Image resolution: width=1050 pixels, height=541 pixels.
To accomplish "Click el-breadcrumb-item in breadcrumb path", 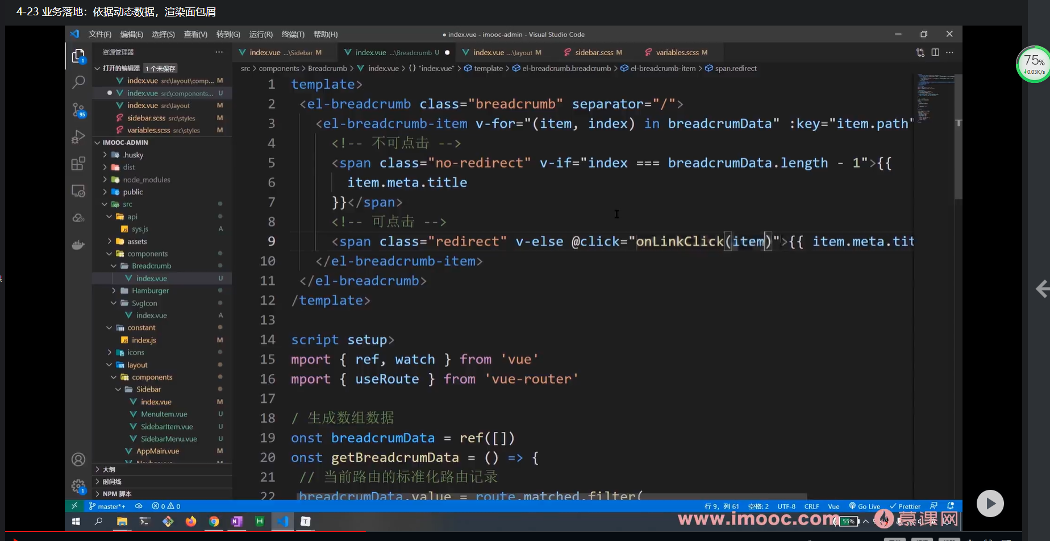I will point(663,68).
